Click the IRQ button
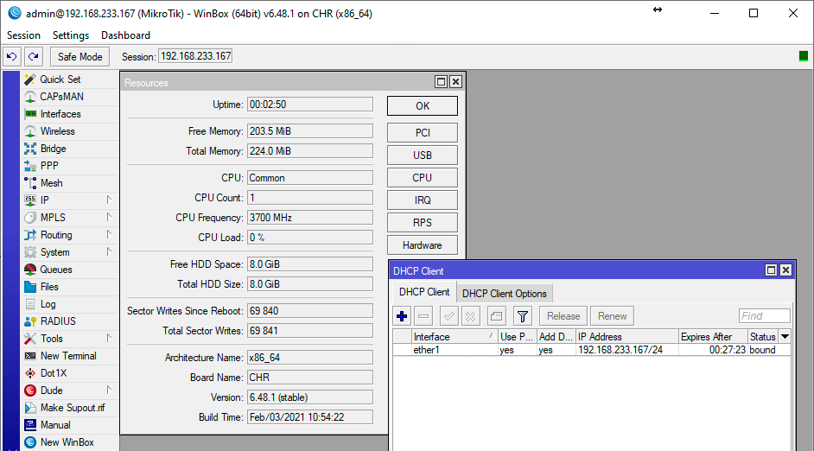 pos(423,200)
